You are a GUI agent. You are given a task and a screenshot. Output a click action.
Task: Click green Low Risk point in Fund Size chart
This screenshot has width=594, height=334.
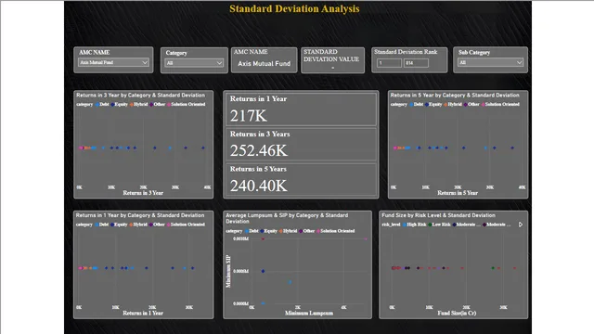click(493, 268)
